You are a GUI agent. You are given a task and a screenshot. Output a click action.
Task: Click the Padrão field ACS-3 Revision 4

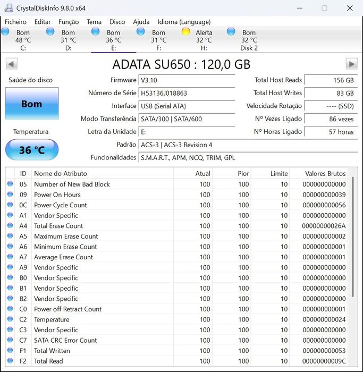pos(248,145)
